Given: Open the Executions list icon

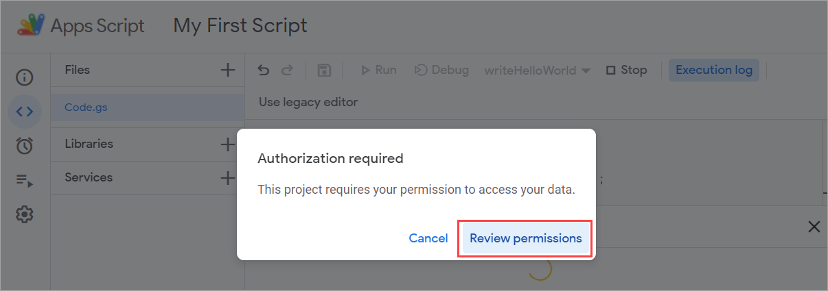Looking at the screenshot, I should pos(25,180).
